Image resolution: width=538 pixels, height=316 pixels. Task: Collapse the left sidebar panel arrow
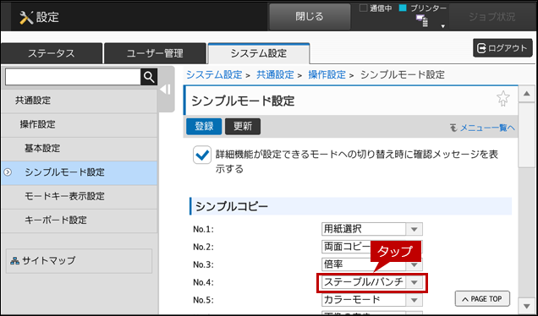coord(166,90)
